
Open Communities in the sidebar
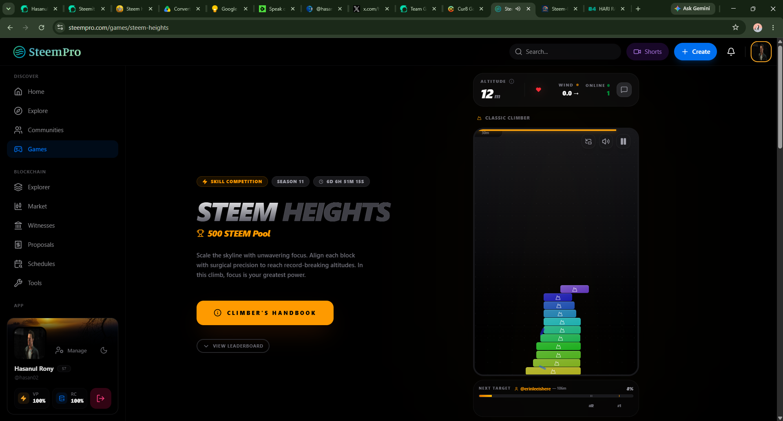point(62,130)
